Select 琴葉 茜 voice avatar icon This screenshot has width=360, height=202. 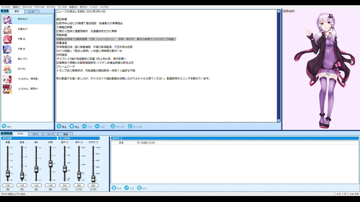(7, 39)
